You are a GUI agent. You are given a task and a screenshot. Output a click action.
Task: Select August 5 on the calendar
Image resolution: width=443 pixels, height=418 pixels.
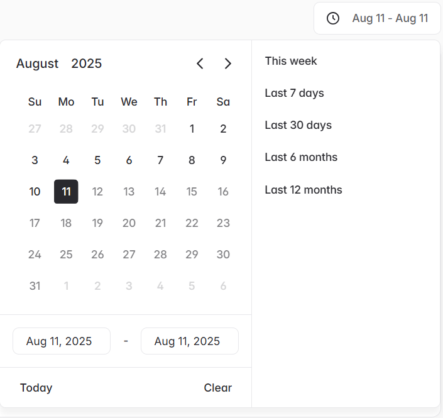97,160
